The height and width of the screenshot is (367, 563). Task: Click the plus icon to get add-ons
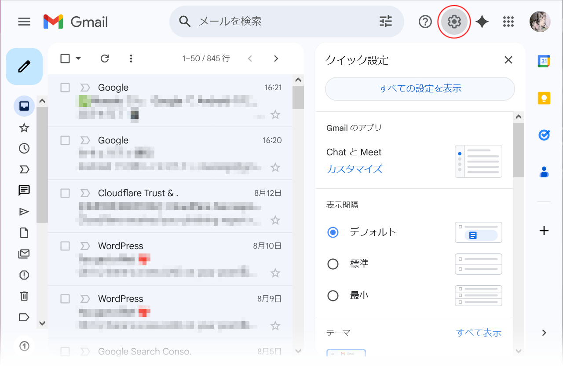click(x=544, y=231)
